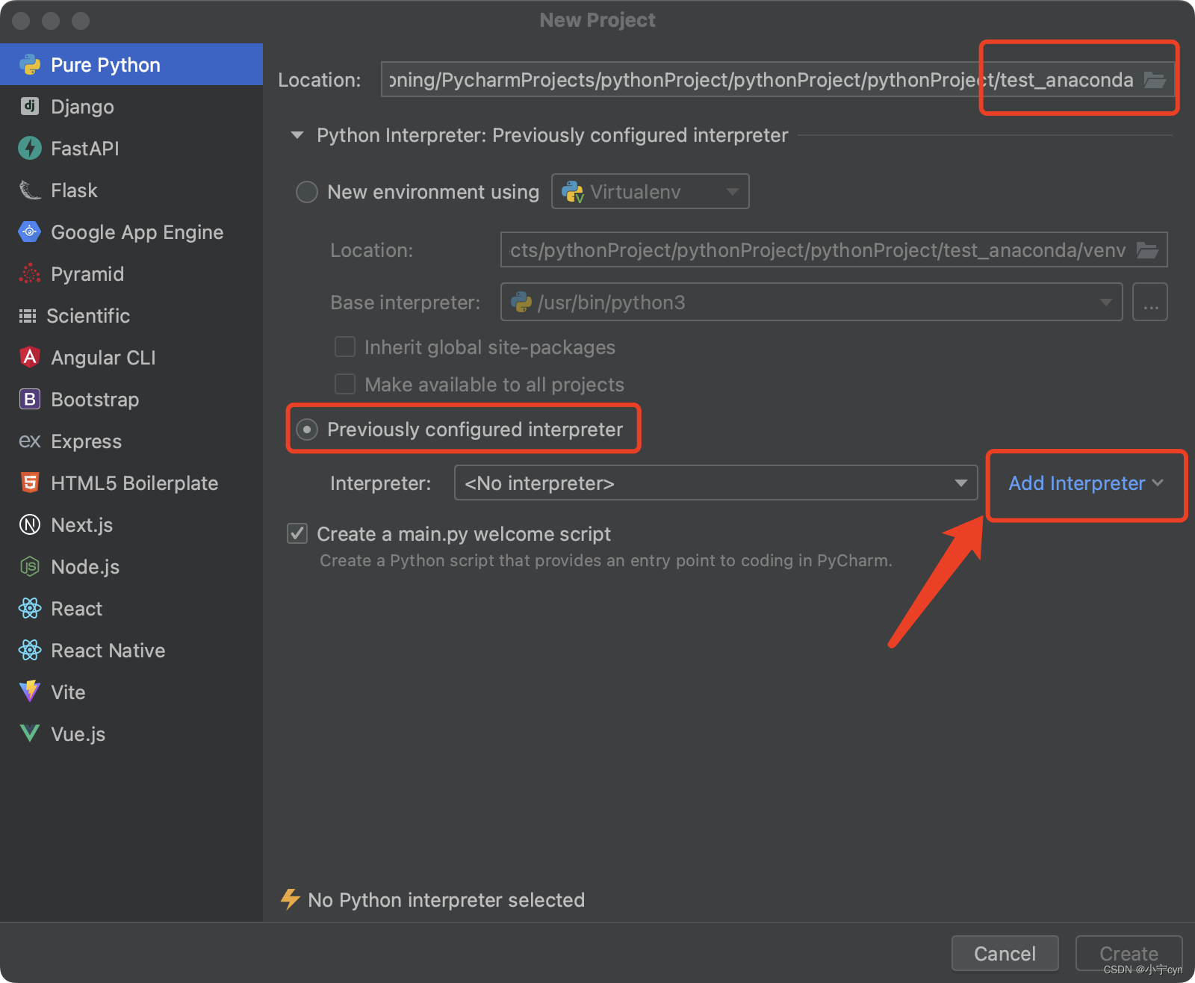Select Express project type

(x=131, y=441)
